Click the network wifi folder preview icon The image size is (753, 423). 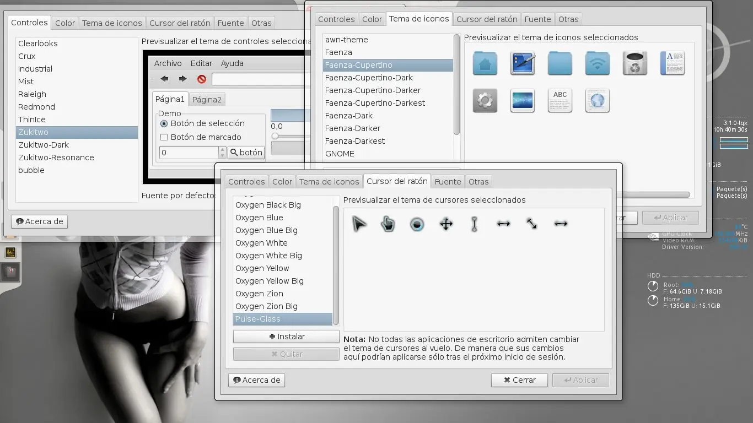click(x=598, y=63)
